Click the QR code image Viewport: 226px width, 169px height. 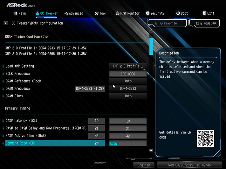(205, 139)
